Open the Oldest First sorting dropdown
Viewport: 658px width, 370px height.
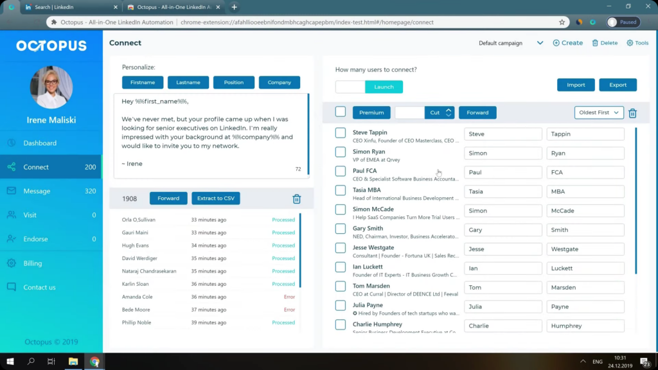pyautogui.click(x=598, y=112)
